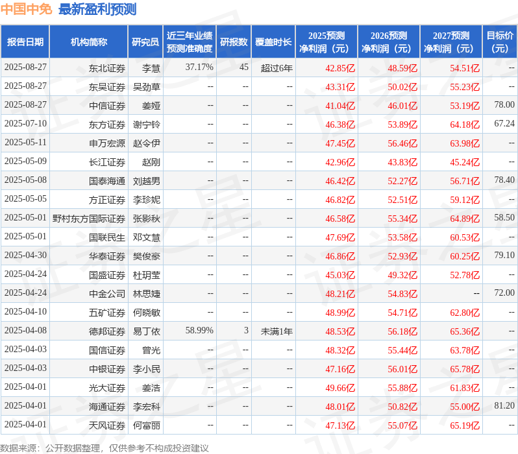The image size is (518, 454).
Task: Select the 2025-05-11 report date
Action: point(25,142)
